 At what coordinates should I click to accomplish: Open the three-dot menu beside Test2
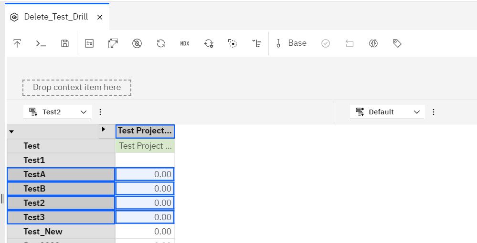[100, 112]
